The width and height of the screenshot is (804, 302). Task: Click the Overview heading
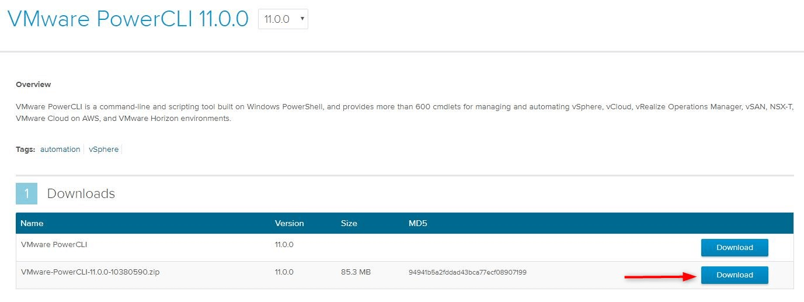[33, 85]
